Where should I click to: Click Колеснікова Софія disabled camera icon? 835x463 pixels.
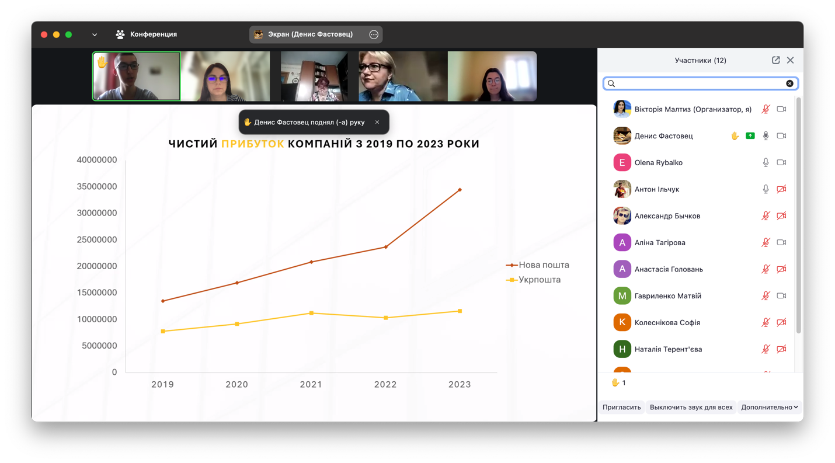[x=781, y=323]
